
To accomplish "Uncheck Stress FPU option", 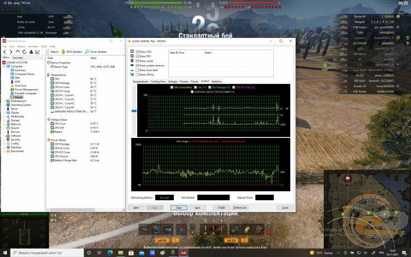I will point(137,56).
